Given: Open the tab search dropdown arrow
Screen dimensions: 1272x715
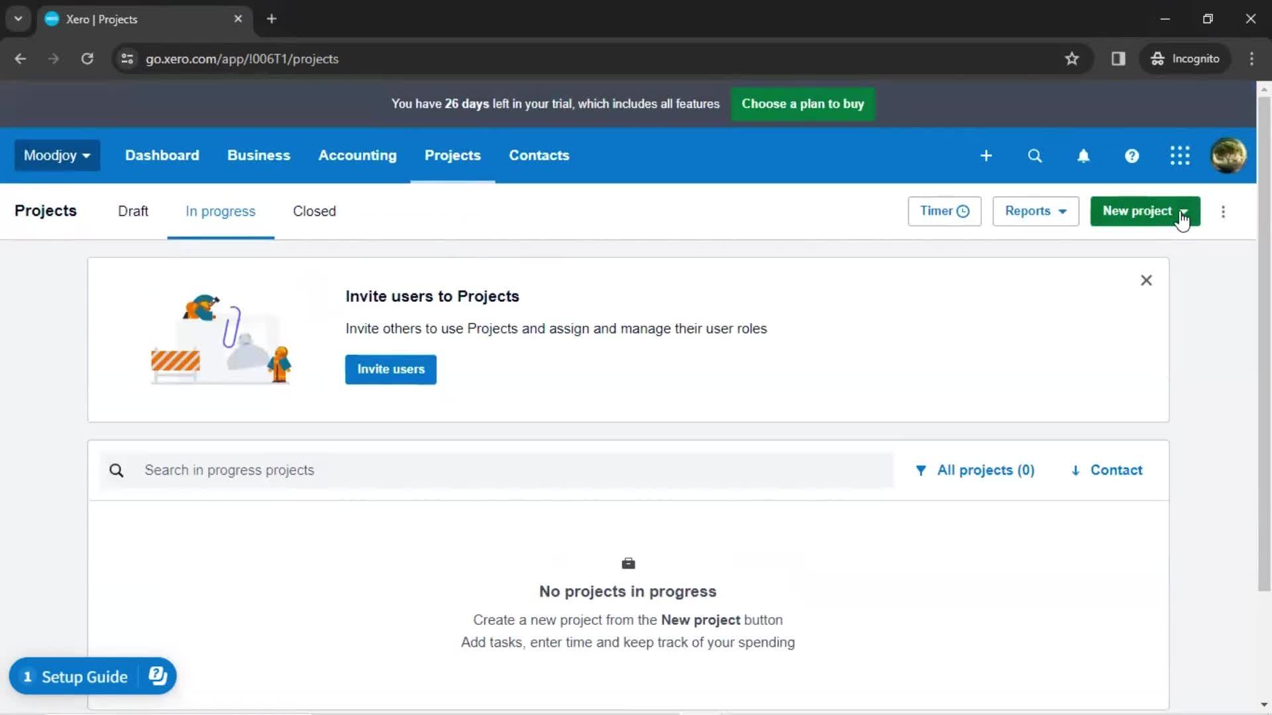Looking at the screenshot, I should 18,19.
